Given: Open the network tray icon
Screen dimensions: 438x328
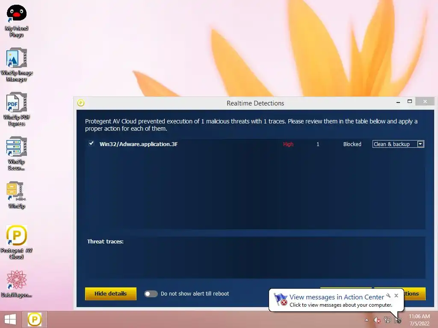Looking at the screenshot, I should [388, 320].
